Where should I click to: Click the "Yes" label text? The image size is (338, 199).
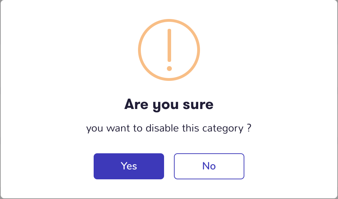[129, 166]
